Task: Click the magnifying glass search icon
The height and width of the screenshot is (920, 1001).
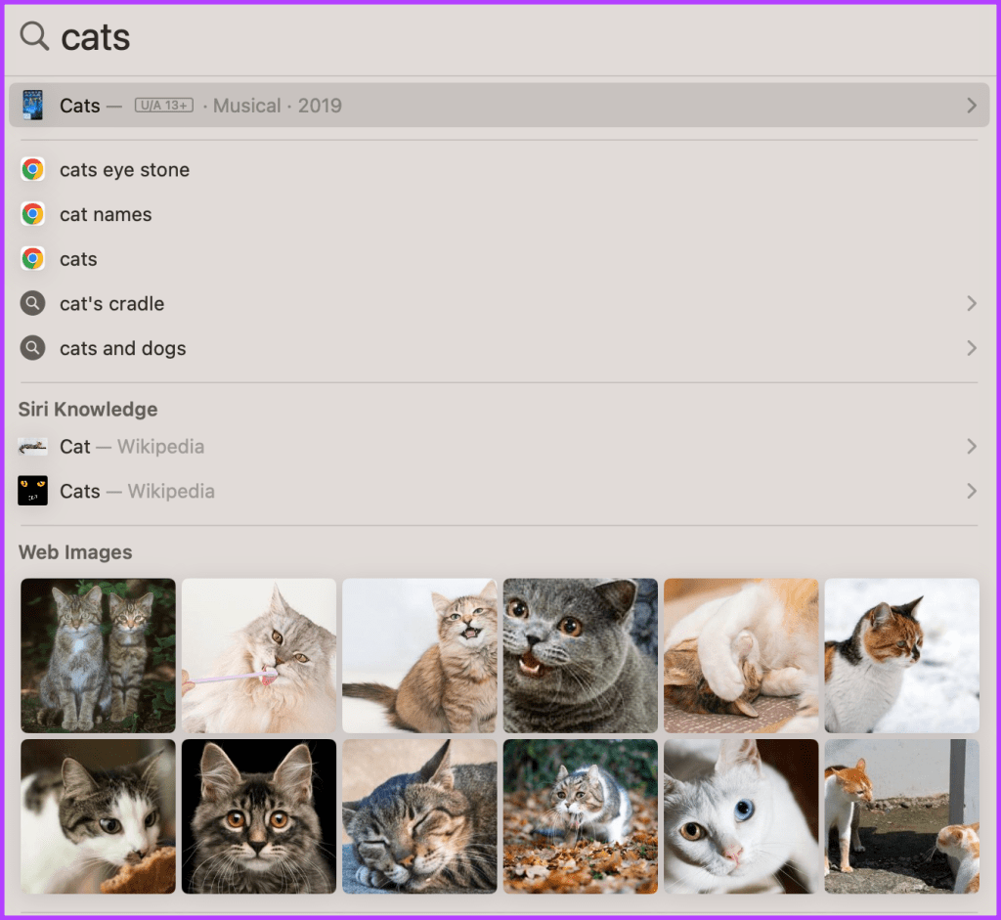Action: [x=34, y=36]
